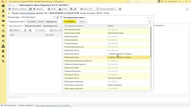Click the paperclip attachments icon

point(75,9)
